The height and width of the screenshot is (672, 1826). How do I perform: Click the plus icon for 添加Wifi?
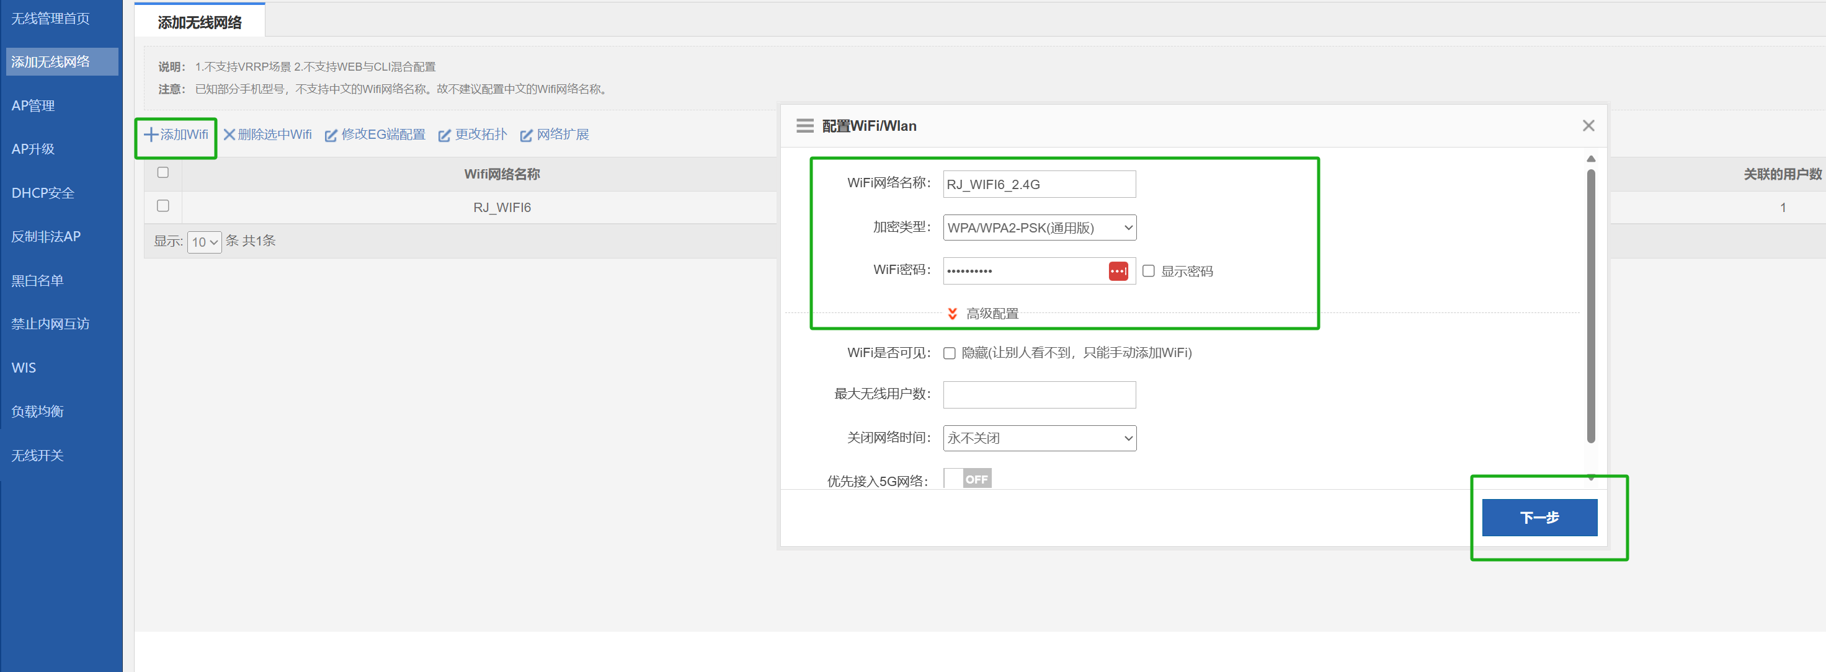(x=151, y=135)
